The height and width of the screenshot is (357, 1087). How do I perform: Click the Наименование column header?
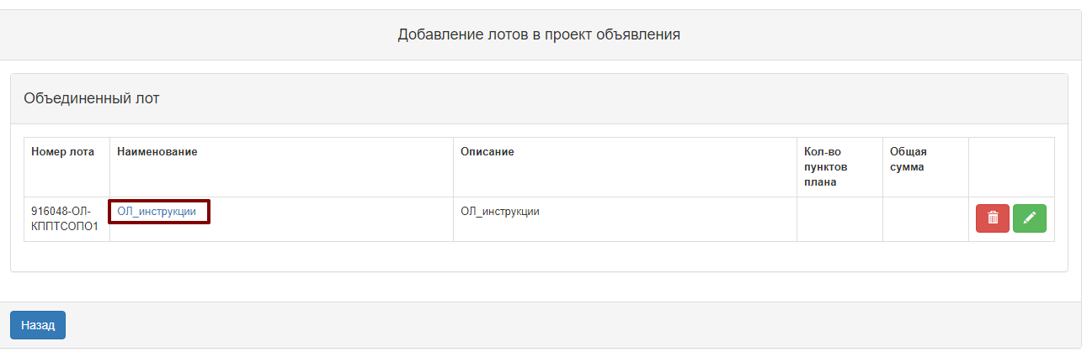157,152
